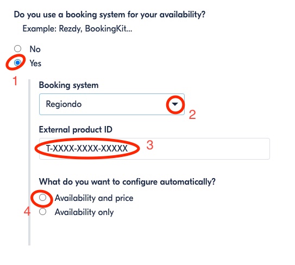
Task: Click the "Example: Rezdy, BookingKit..." hint text
Action: pos(77,29)
